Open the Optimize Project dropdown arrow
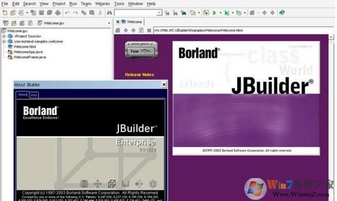 click(x=245, y=13)
